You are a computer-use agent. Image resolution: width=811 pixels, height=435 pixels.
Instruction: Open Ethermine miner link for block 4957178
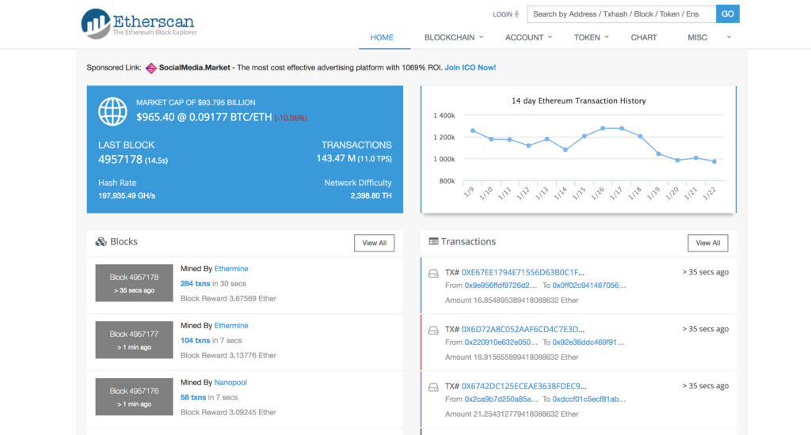point(231,269)
